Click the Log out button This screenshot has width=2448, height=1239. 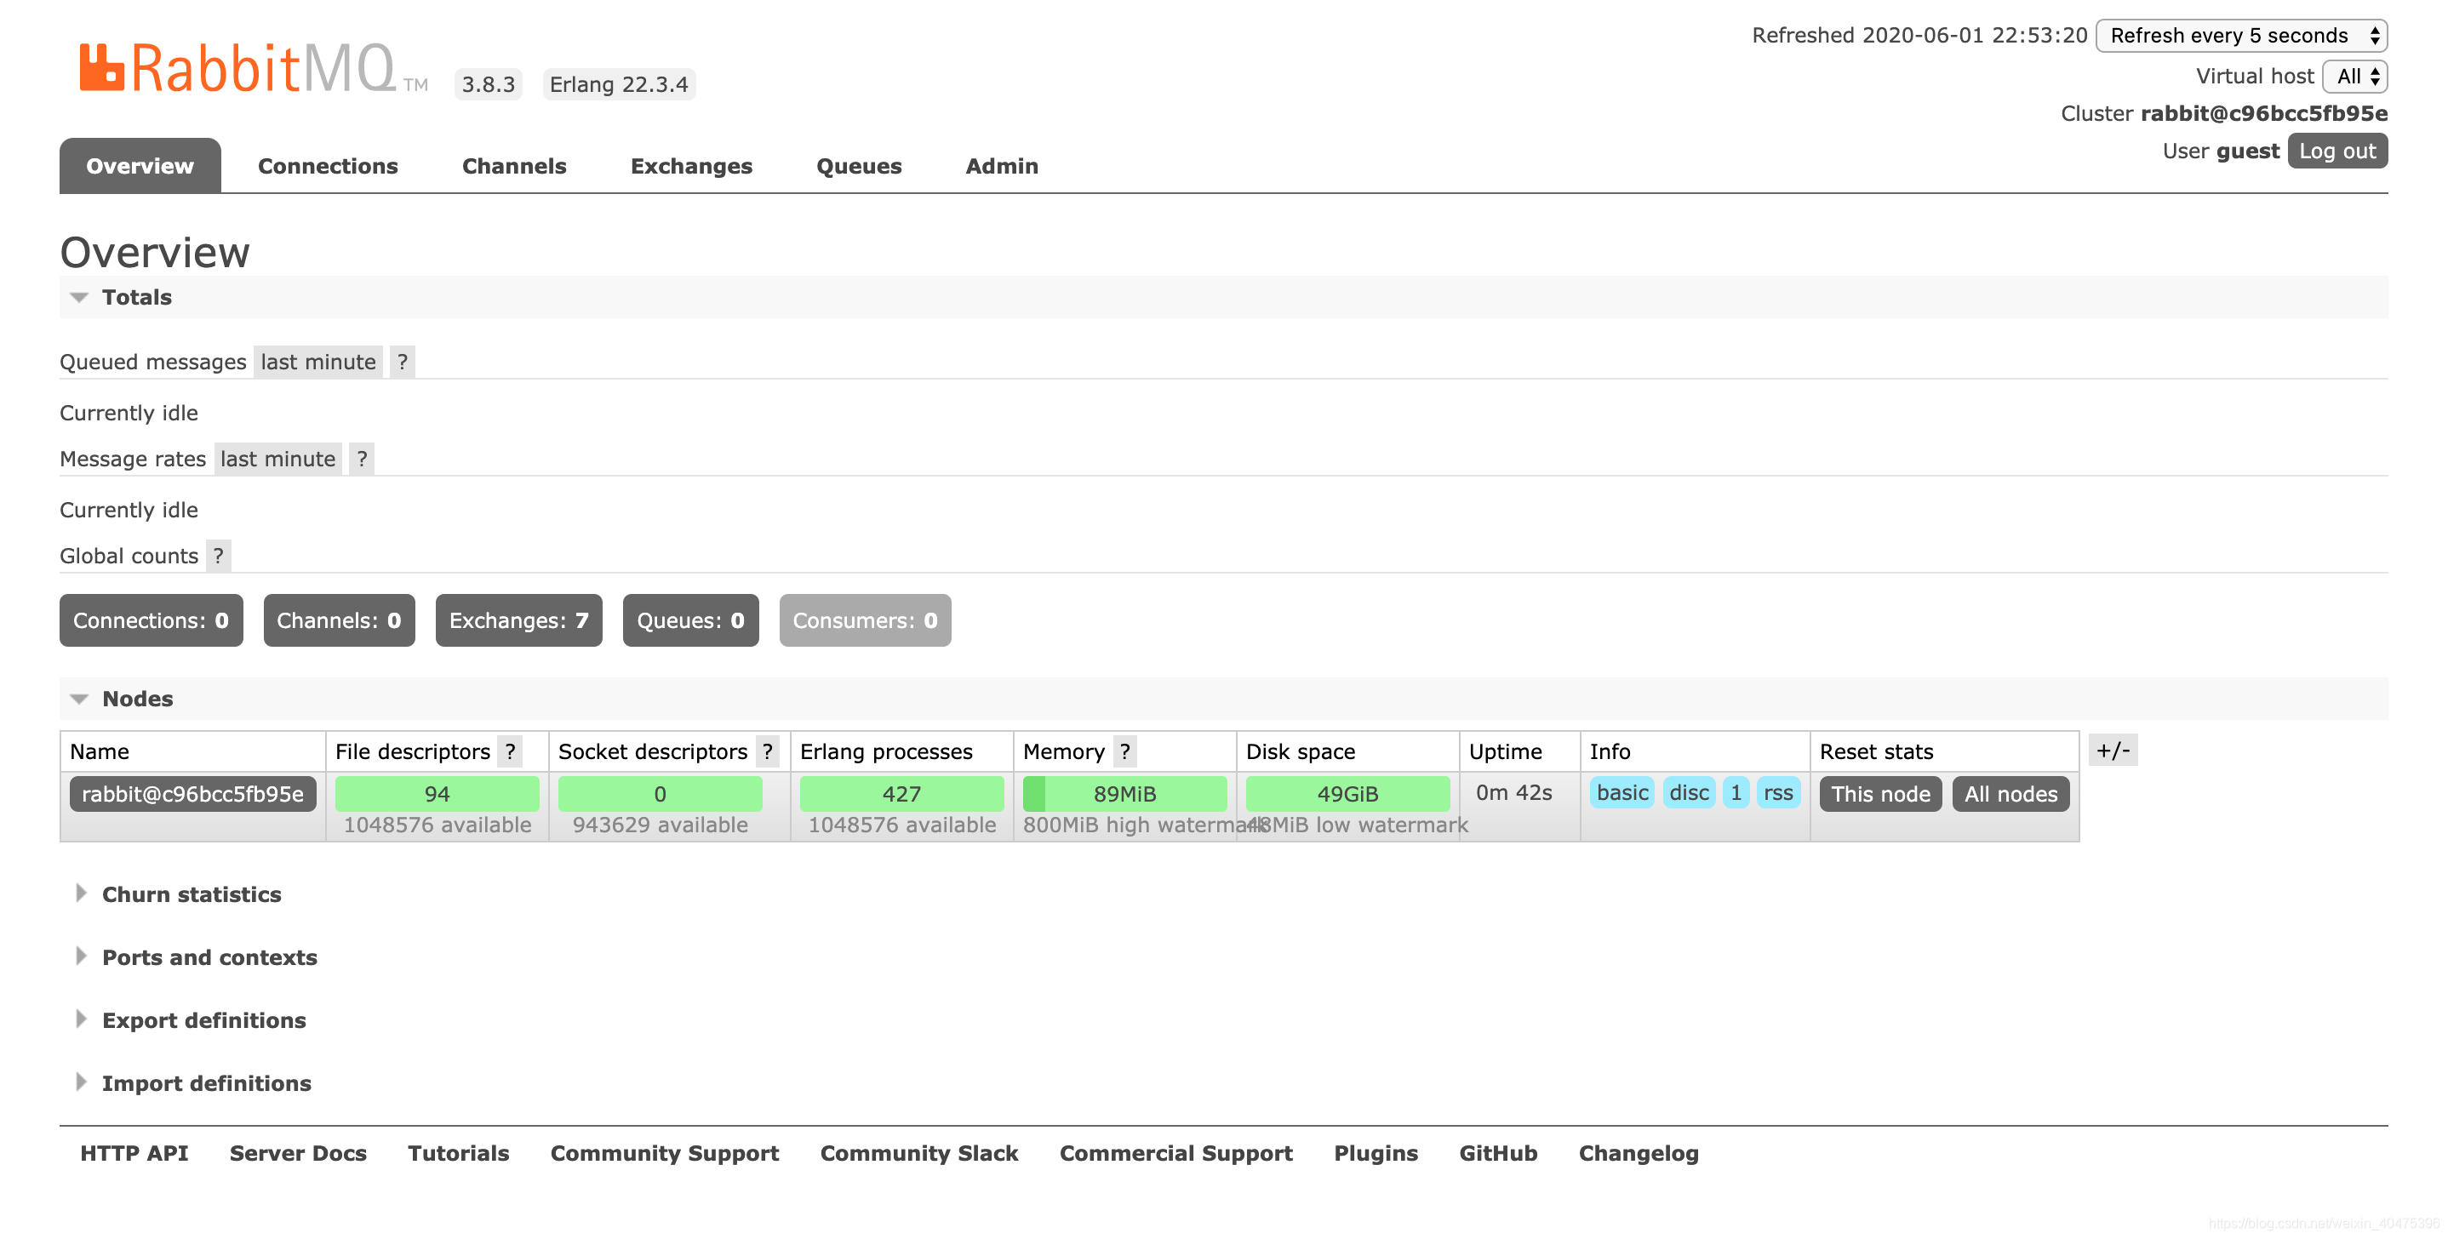pos(2336,150)
